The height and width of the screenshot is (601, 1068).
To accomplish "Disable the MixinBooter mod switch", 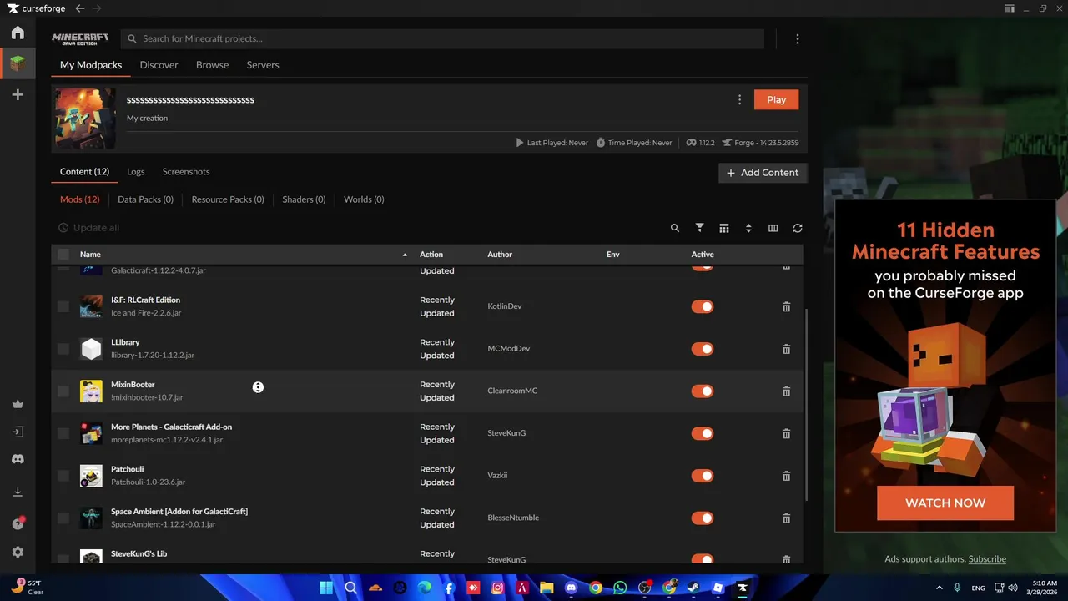I will pyautogui.click(x=703, y=391).
